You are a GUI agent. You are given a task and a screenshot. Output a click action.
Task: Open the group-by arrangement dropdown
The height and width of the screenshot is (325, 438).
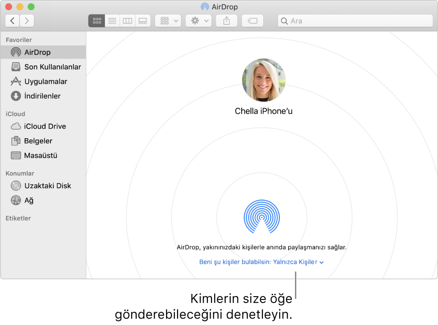click(168, 21)
